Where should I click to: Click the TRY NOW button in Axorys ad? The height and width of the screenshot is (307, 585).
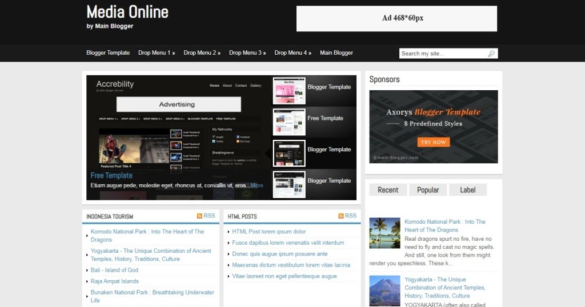[433, 142]
